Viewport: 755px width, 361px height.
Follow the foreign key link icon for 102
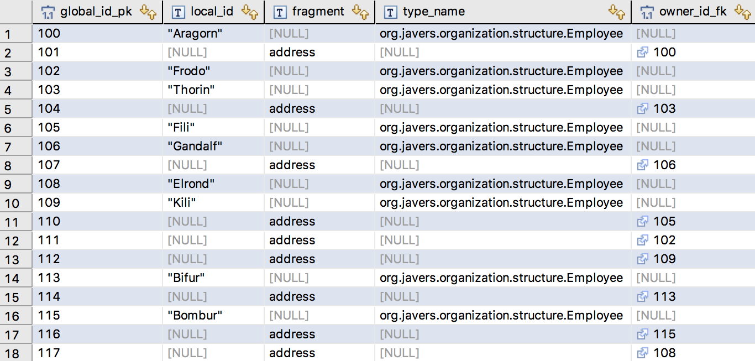pyautogui.click(x=642, y=240)
